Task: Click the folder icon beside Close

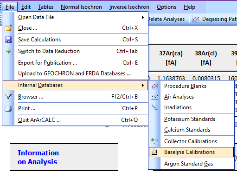Action: tap(8, 28)
